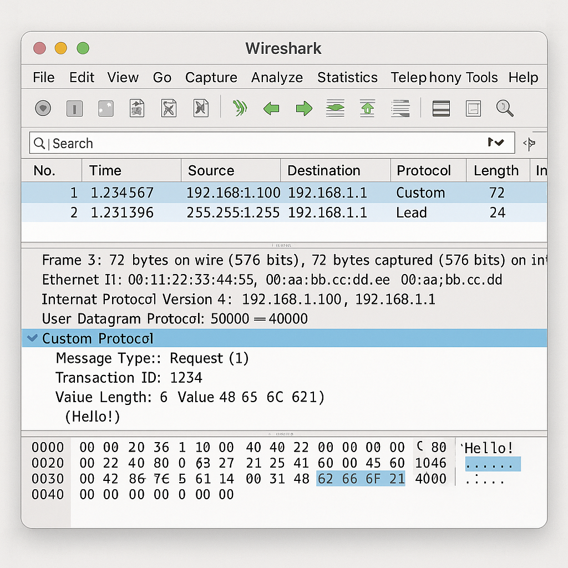Click the search magnifier in filter bar
This screenshot has height=568, width=568.
39,144
